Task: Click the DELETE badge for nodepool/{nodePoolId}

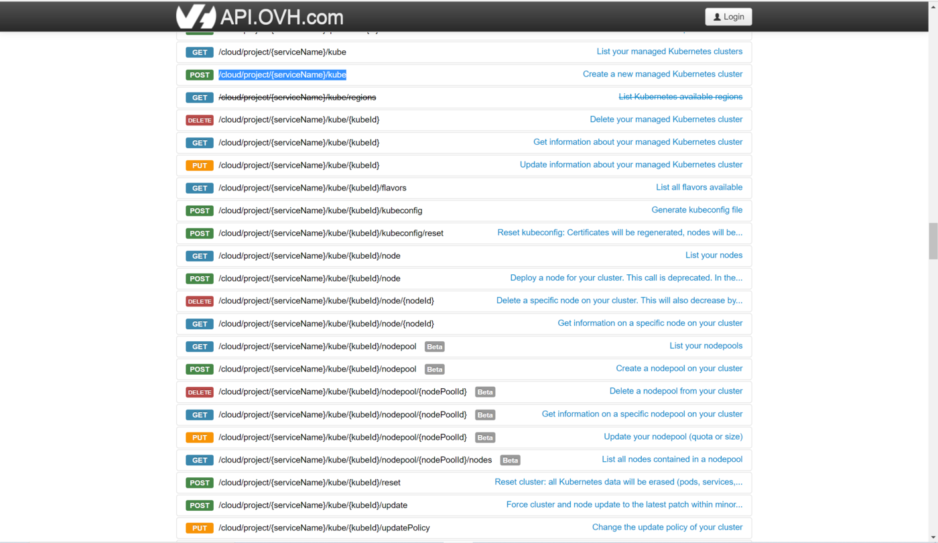Action: point(199,391)
